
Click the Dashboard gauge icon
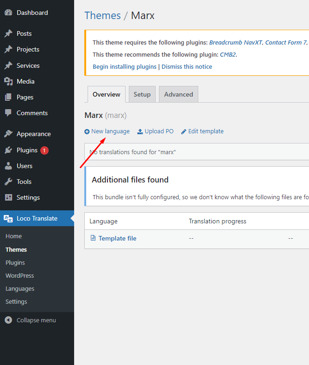[x=8, y=13]
